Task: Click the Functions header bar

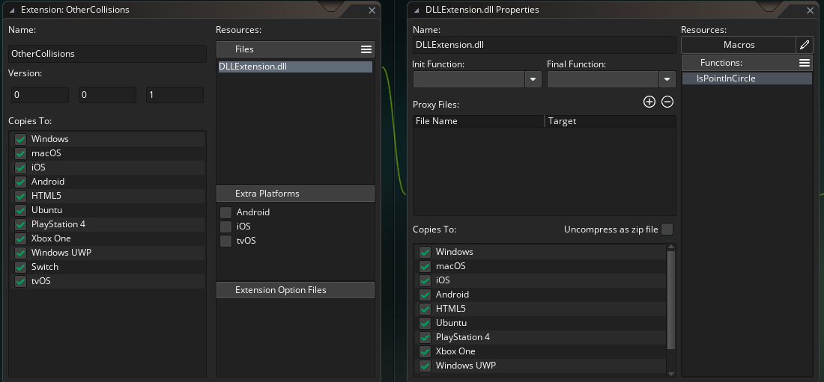Action: coord(747,63)
